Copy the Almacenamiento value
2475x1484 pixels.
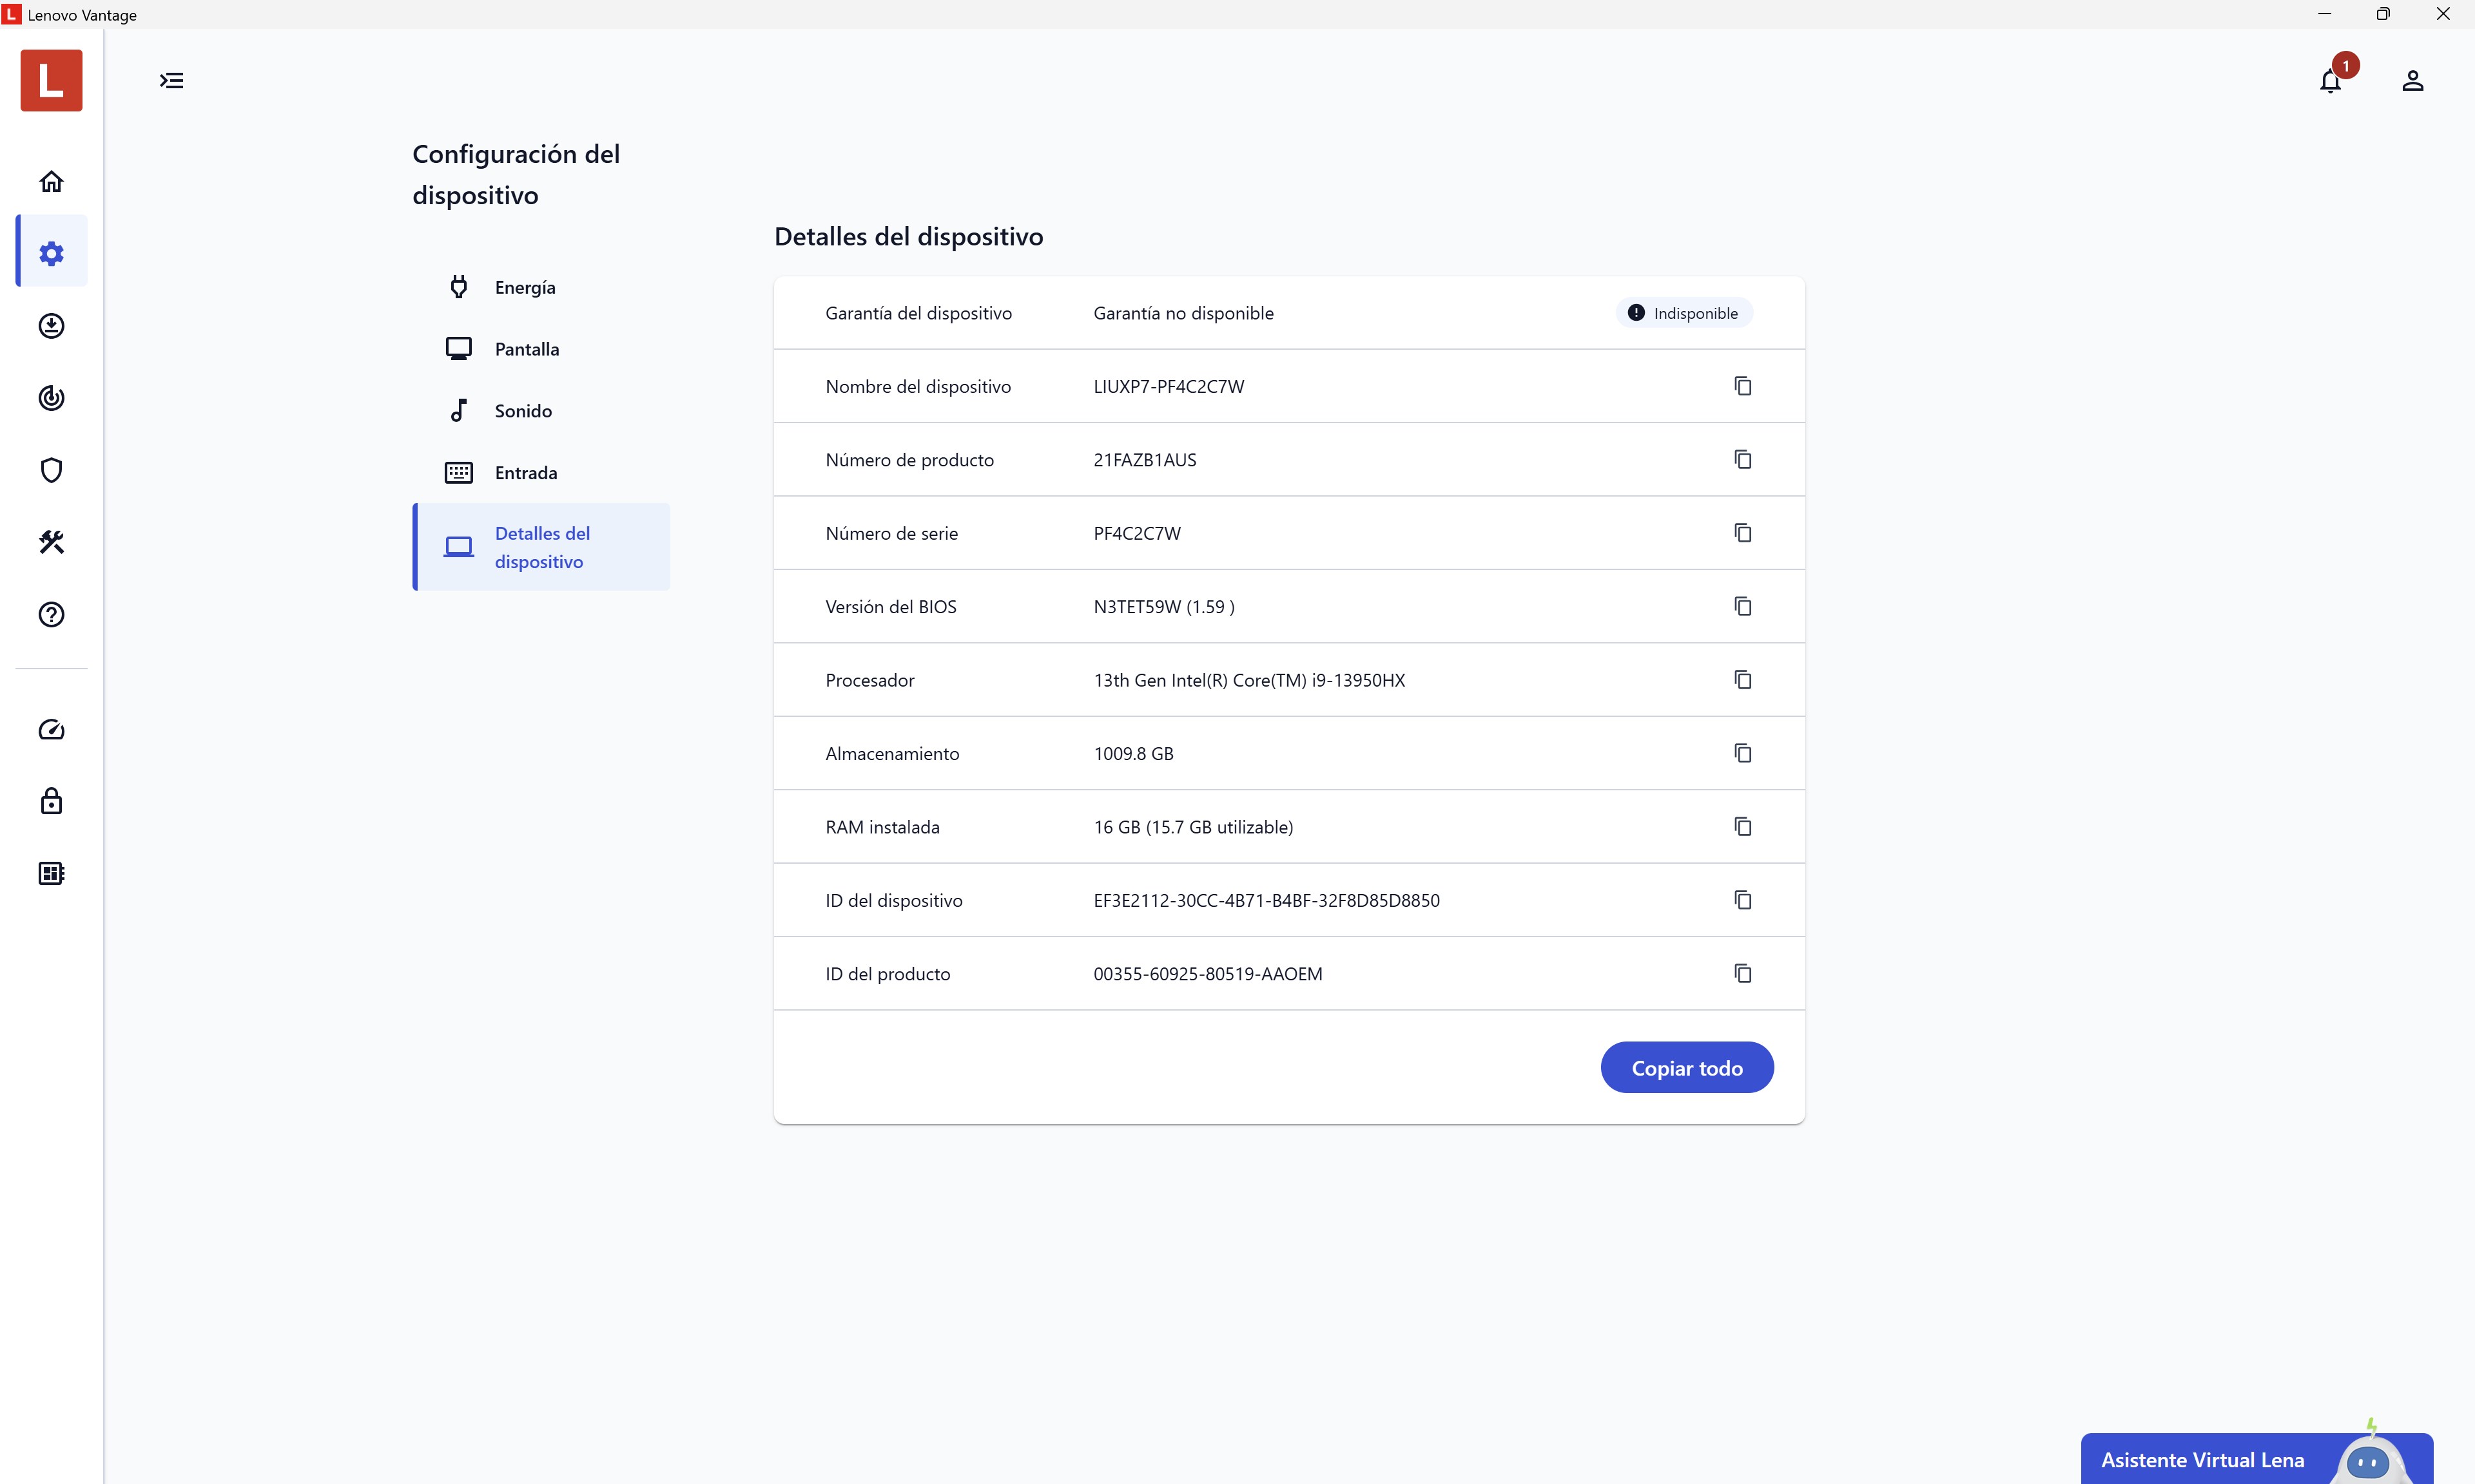point(1743,753)
